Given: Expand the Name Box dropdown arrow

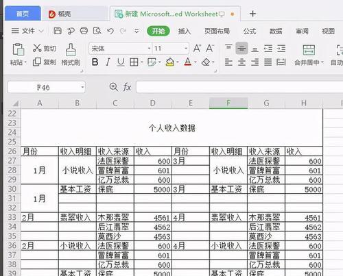Looking at the screenshot, I should (x=82, y=87).
